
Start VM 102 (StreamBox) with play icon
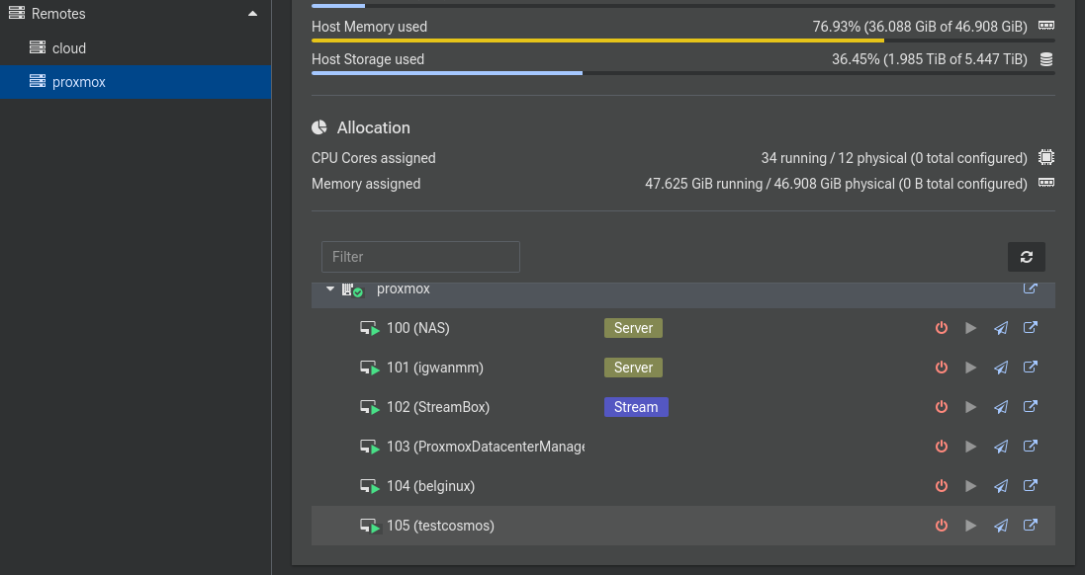pyautogui.click(x=971, y=406)
